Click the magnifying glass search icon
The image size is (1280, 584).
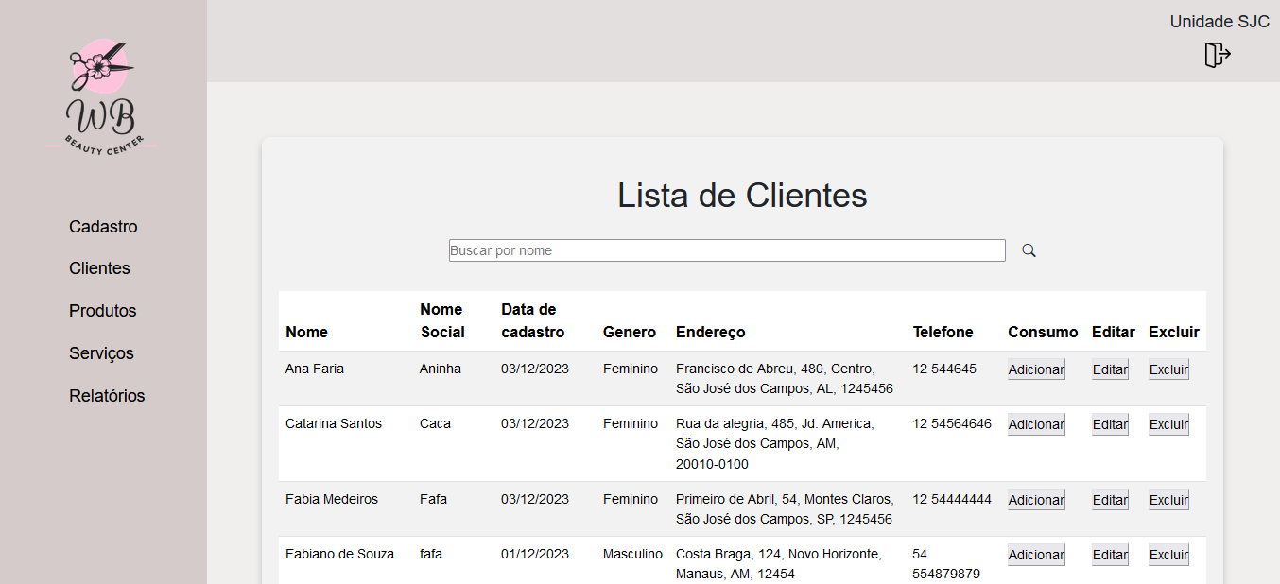(x=1029, y=250)
